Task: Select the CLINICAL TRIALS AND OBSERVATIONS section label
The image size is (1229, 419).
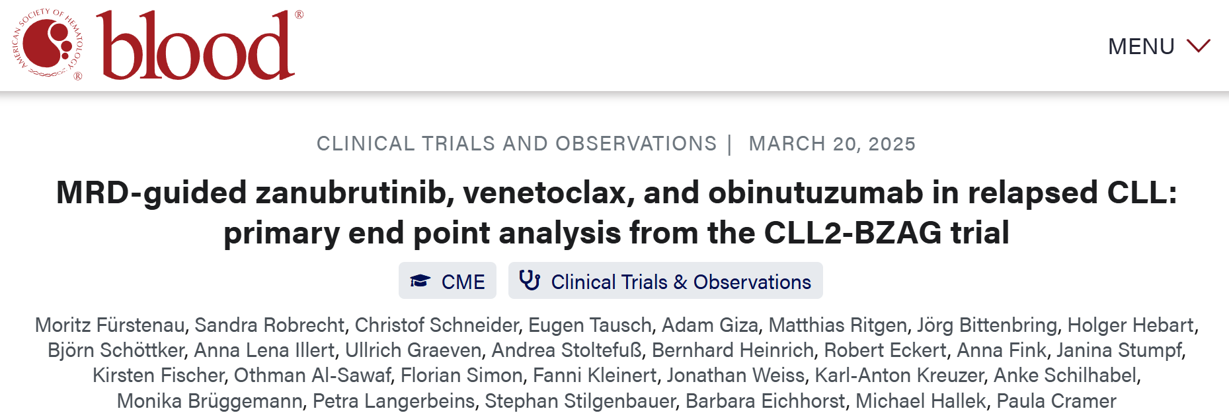Action: click(x=516, y=143)
